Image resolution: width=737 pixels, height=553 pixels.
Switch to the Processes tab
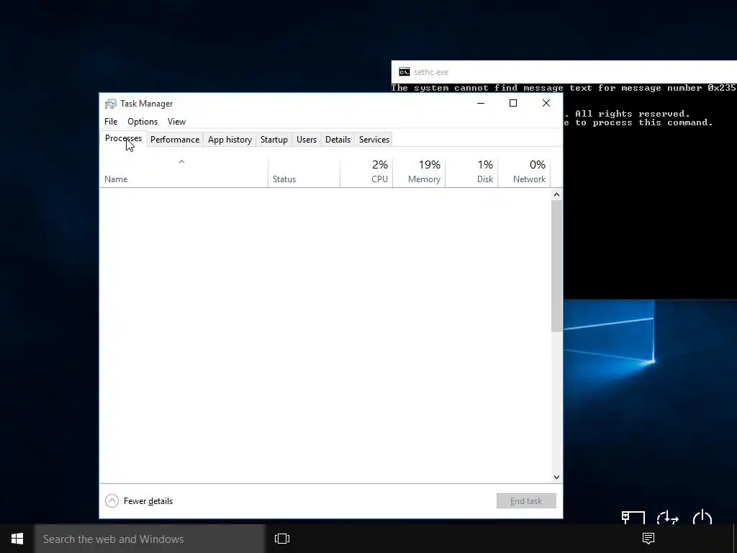[124, 139]
